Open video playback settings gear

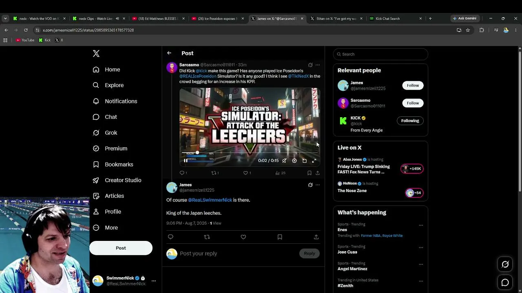pos(294,161)
